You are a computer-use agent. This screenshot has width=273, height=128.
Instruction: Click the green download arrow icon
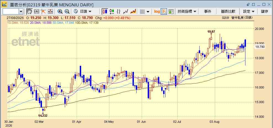(x=171, y=12)
